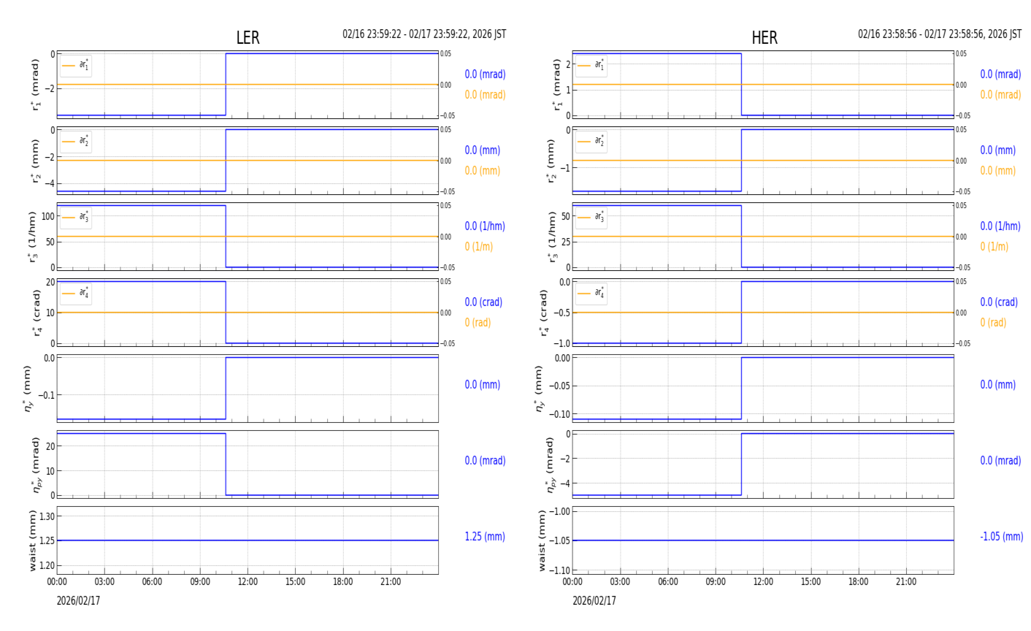Screen dimensions: 1031x631
Task: Click the step edge in HER ηy* plot
Action: (x=741, y=388)
